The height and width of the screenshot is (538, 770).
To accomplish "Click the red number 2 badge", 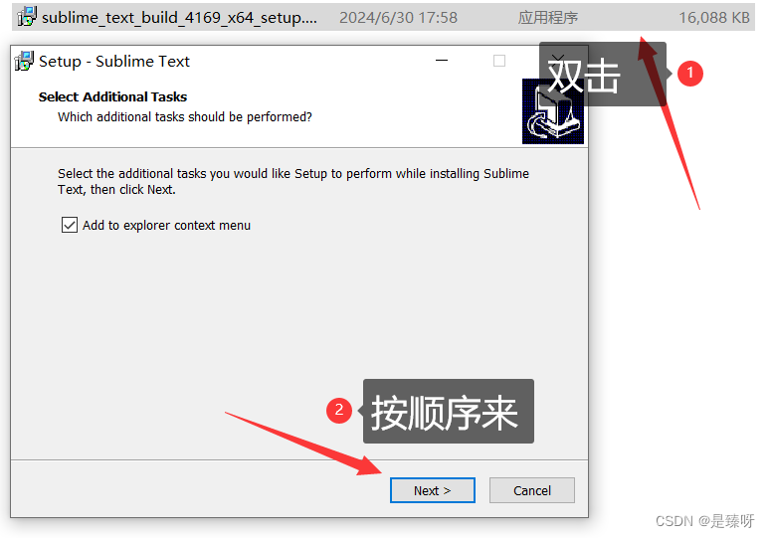I will coord(339,411).
